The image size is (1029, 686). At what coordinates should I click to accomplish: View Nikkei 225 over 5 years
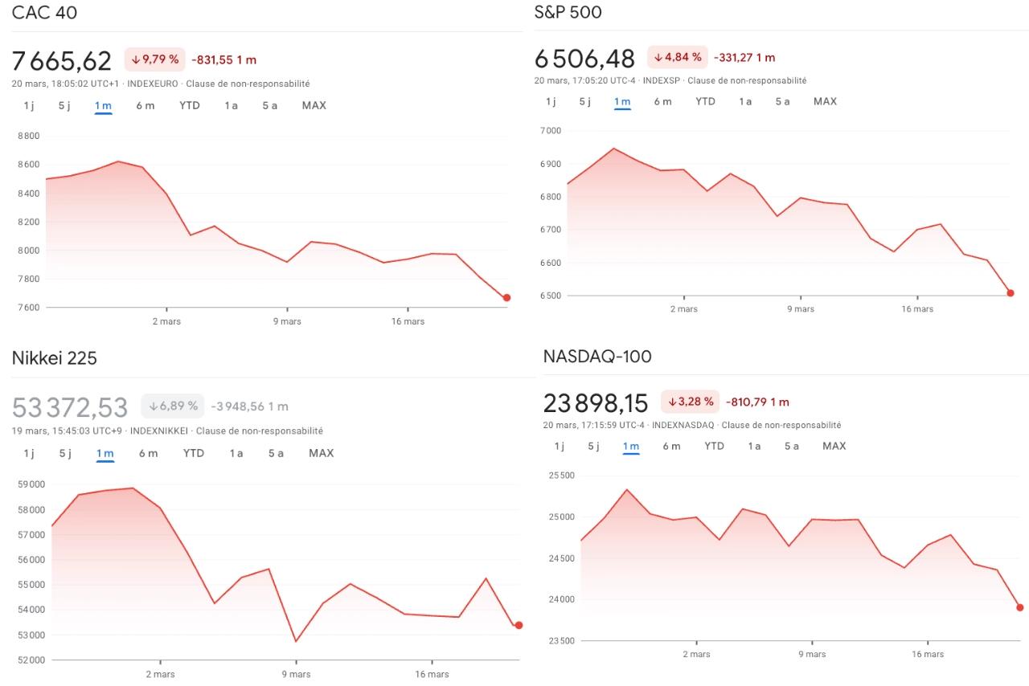coord(277,453)
